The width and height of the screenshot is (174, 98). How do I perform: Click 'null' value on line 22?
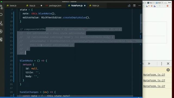click(x=34, y=68)
